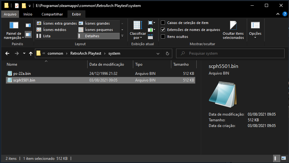Viewport: 289px width, 163px height.
Task: Open Customize Quick Access Toolbar dropdown
Action: [30, 6]
